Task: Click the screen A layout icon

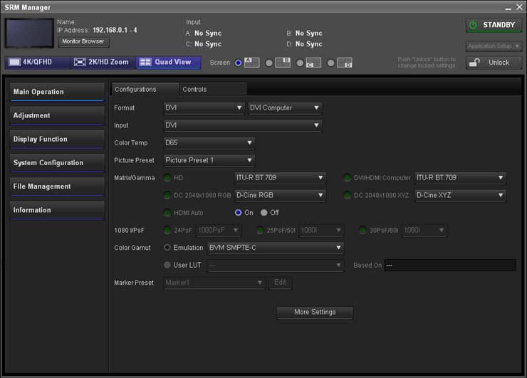Action: [x=251, y=63]
